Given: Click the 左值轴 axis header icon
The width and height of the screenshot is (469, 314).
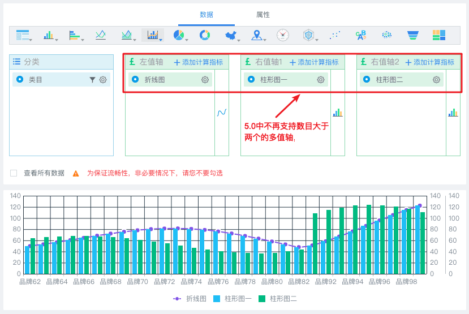Looking at the screenshot, I should point(132,62).
